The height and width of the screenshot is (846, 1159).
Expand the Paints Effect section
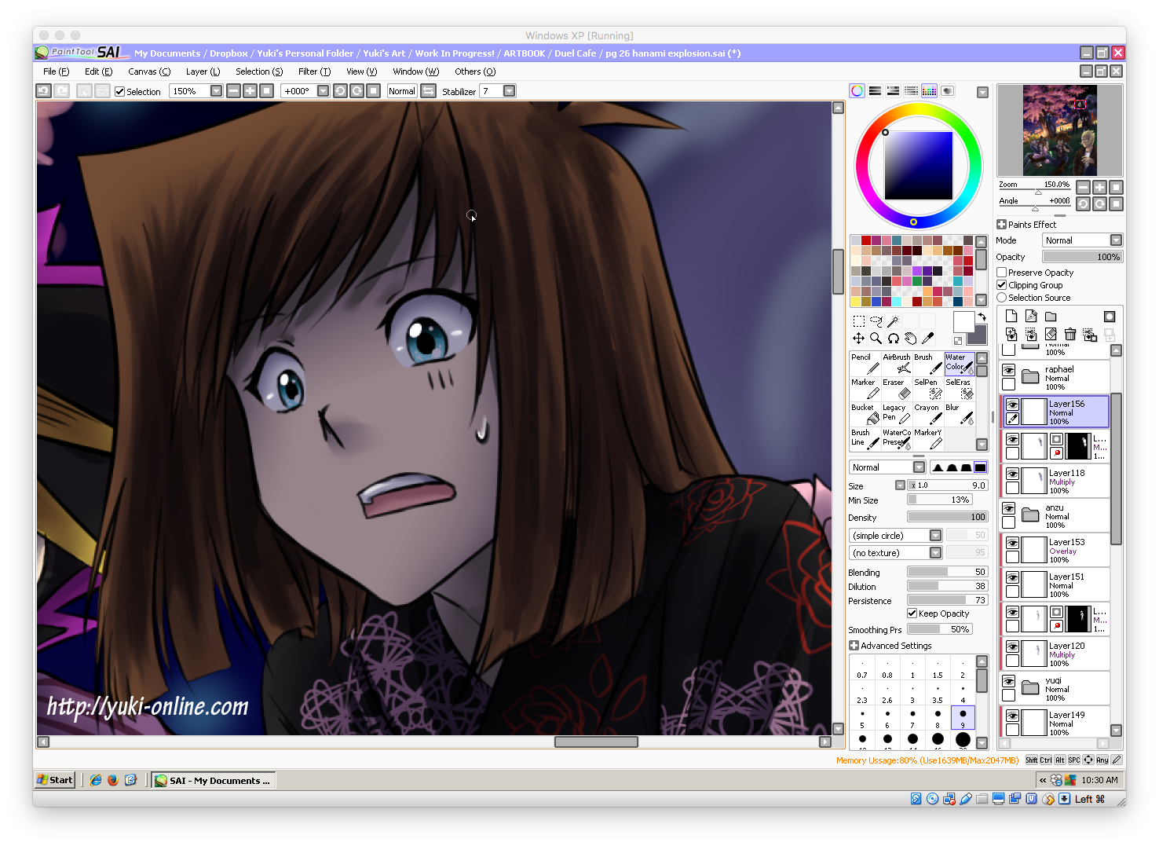coord(1002,225)
